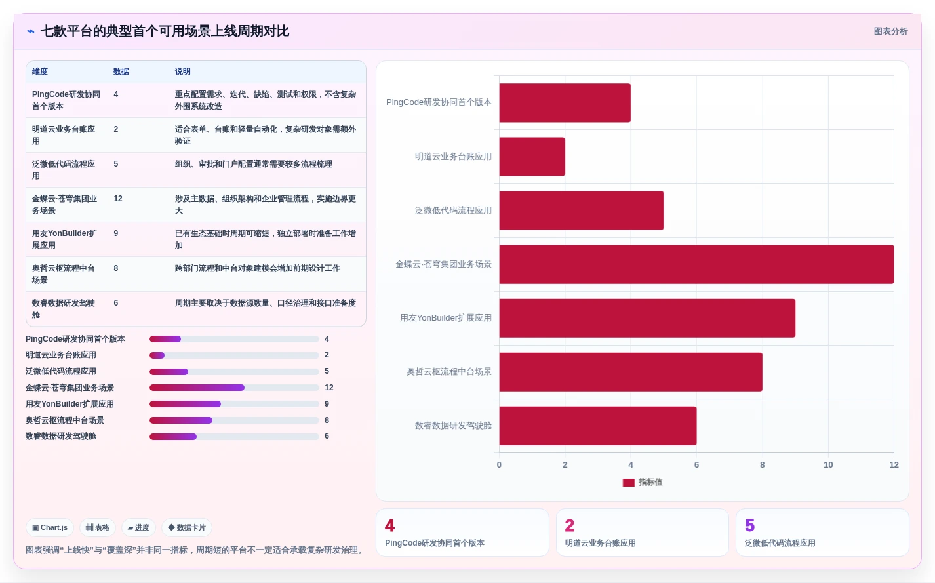Click the 金蝶云·苍穹集团业务场景 chart bar
Image resolution: width=935 pixels, height=583 pixels.
coord(697,264)
